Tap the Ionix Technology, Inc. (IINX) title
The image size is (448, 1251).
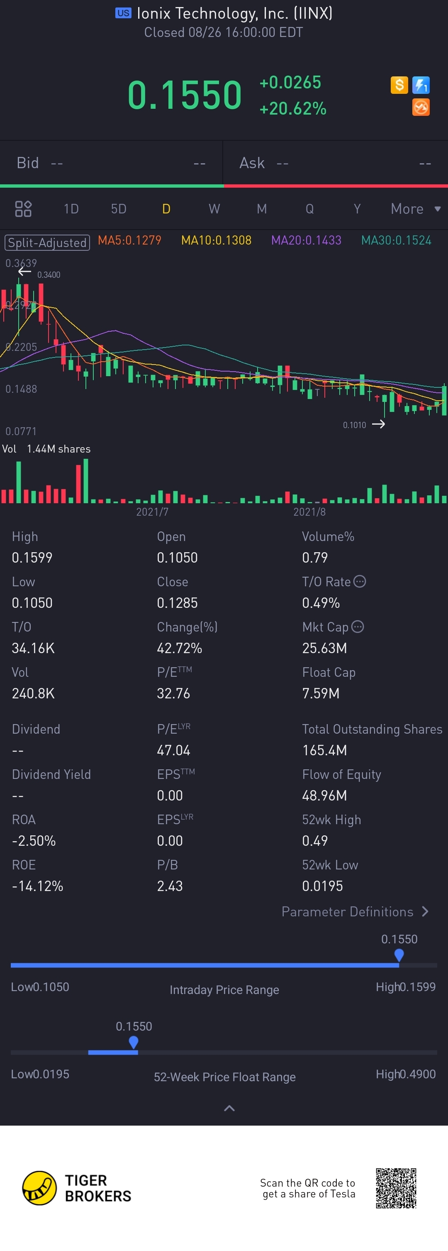[x=234, y=13]
